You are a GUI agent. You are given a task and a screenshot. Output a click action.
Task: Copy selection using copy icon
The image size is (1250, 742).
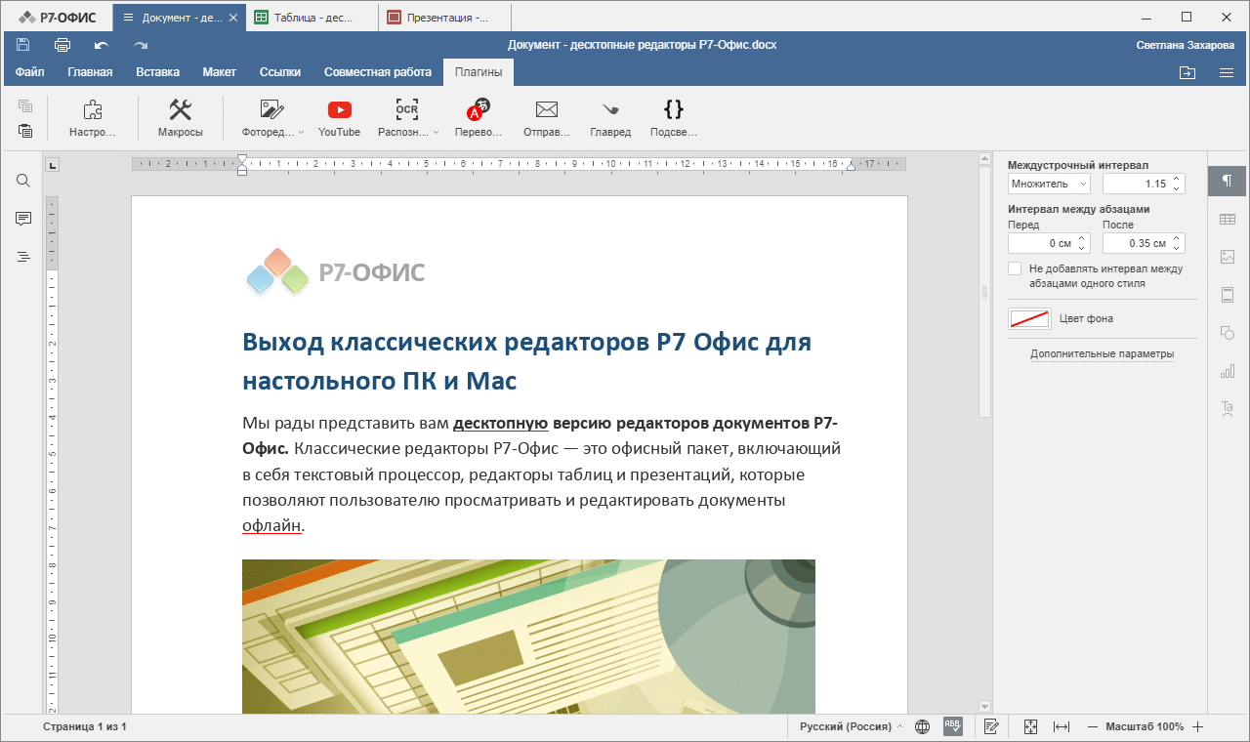click(25, 105)
